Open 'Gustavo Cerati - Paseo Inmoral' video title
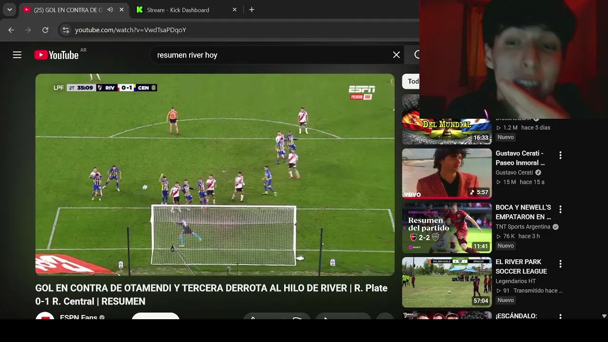This screenshot has width=608, height=342. [x=520, y=158]
